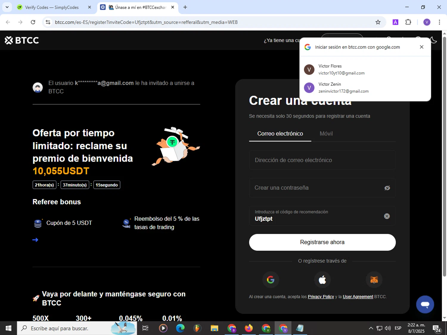Viewport: 447px width, 335px height.
Task: Click blue arrow under Referee bonus
Action: (35, 240)
